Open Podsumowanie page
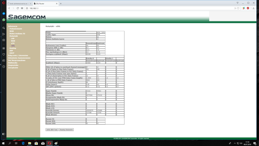 16,29
